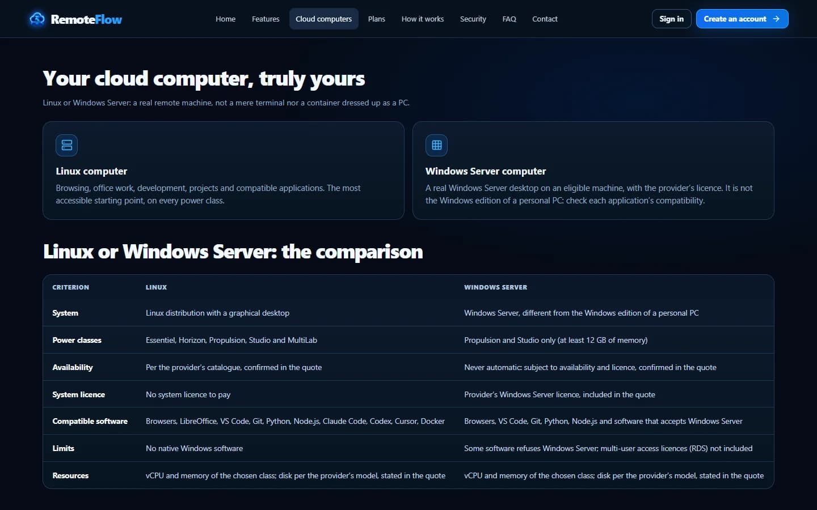This screenshot has height=510, width=817.
Task: Click 'Linux distribution with a graphical desktop' cell
Action: (217, 313)
